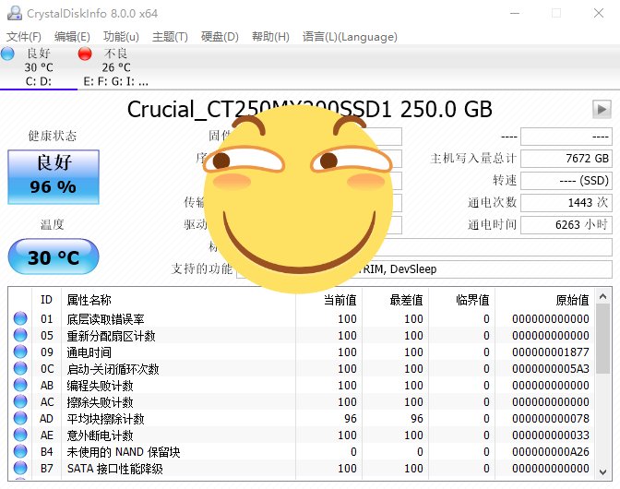The height and width of the screenshot is (489, 620).
Task: Click the status dot for attribute B7
Action: pos(20,468)
